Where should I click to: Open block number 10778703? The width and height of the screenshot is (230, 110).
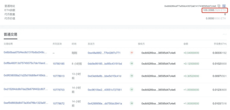coord(59,90)
